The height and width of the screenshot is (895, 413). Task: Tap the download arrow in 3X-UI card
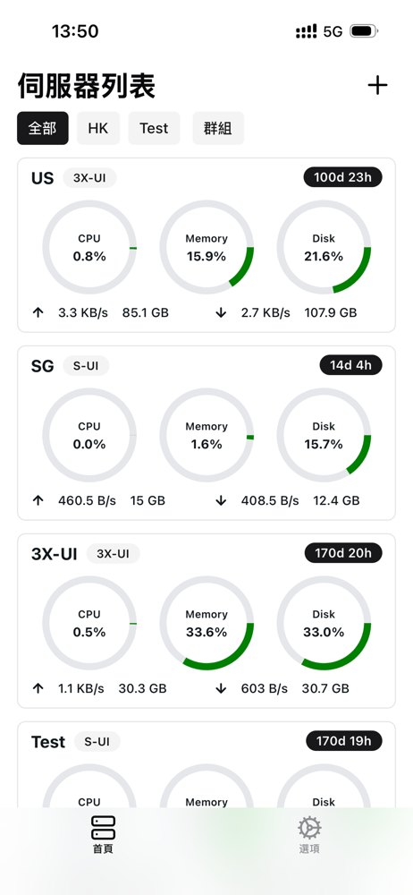click(222, 688)
